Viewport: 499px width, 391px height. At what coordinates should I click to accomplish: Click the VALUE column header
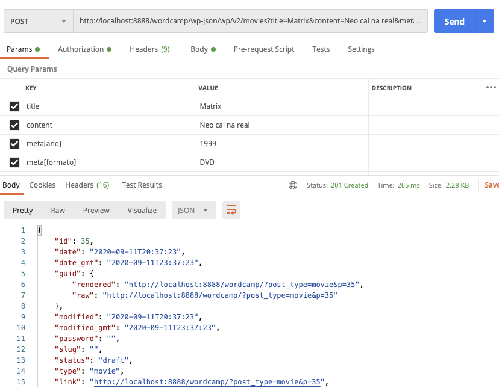tap(208, 88)
